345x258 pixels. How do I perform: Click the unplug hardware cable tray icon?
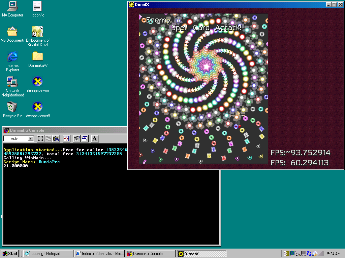298,254
